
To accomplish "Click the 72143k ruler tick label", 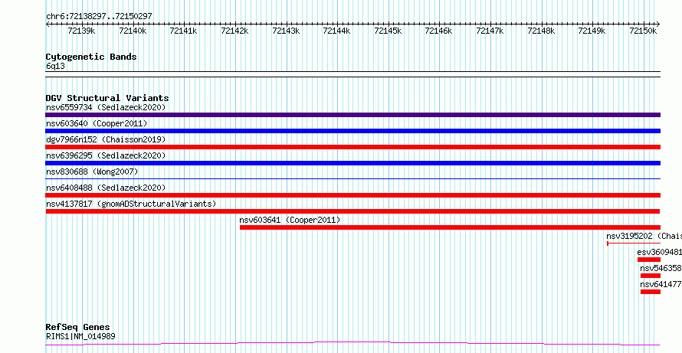I will tap(286, 31).
